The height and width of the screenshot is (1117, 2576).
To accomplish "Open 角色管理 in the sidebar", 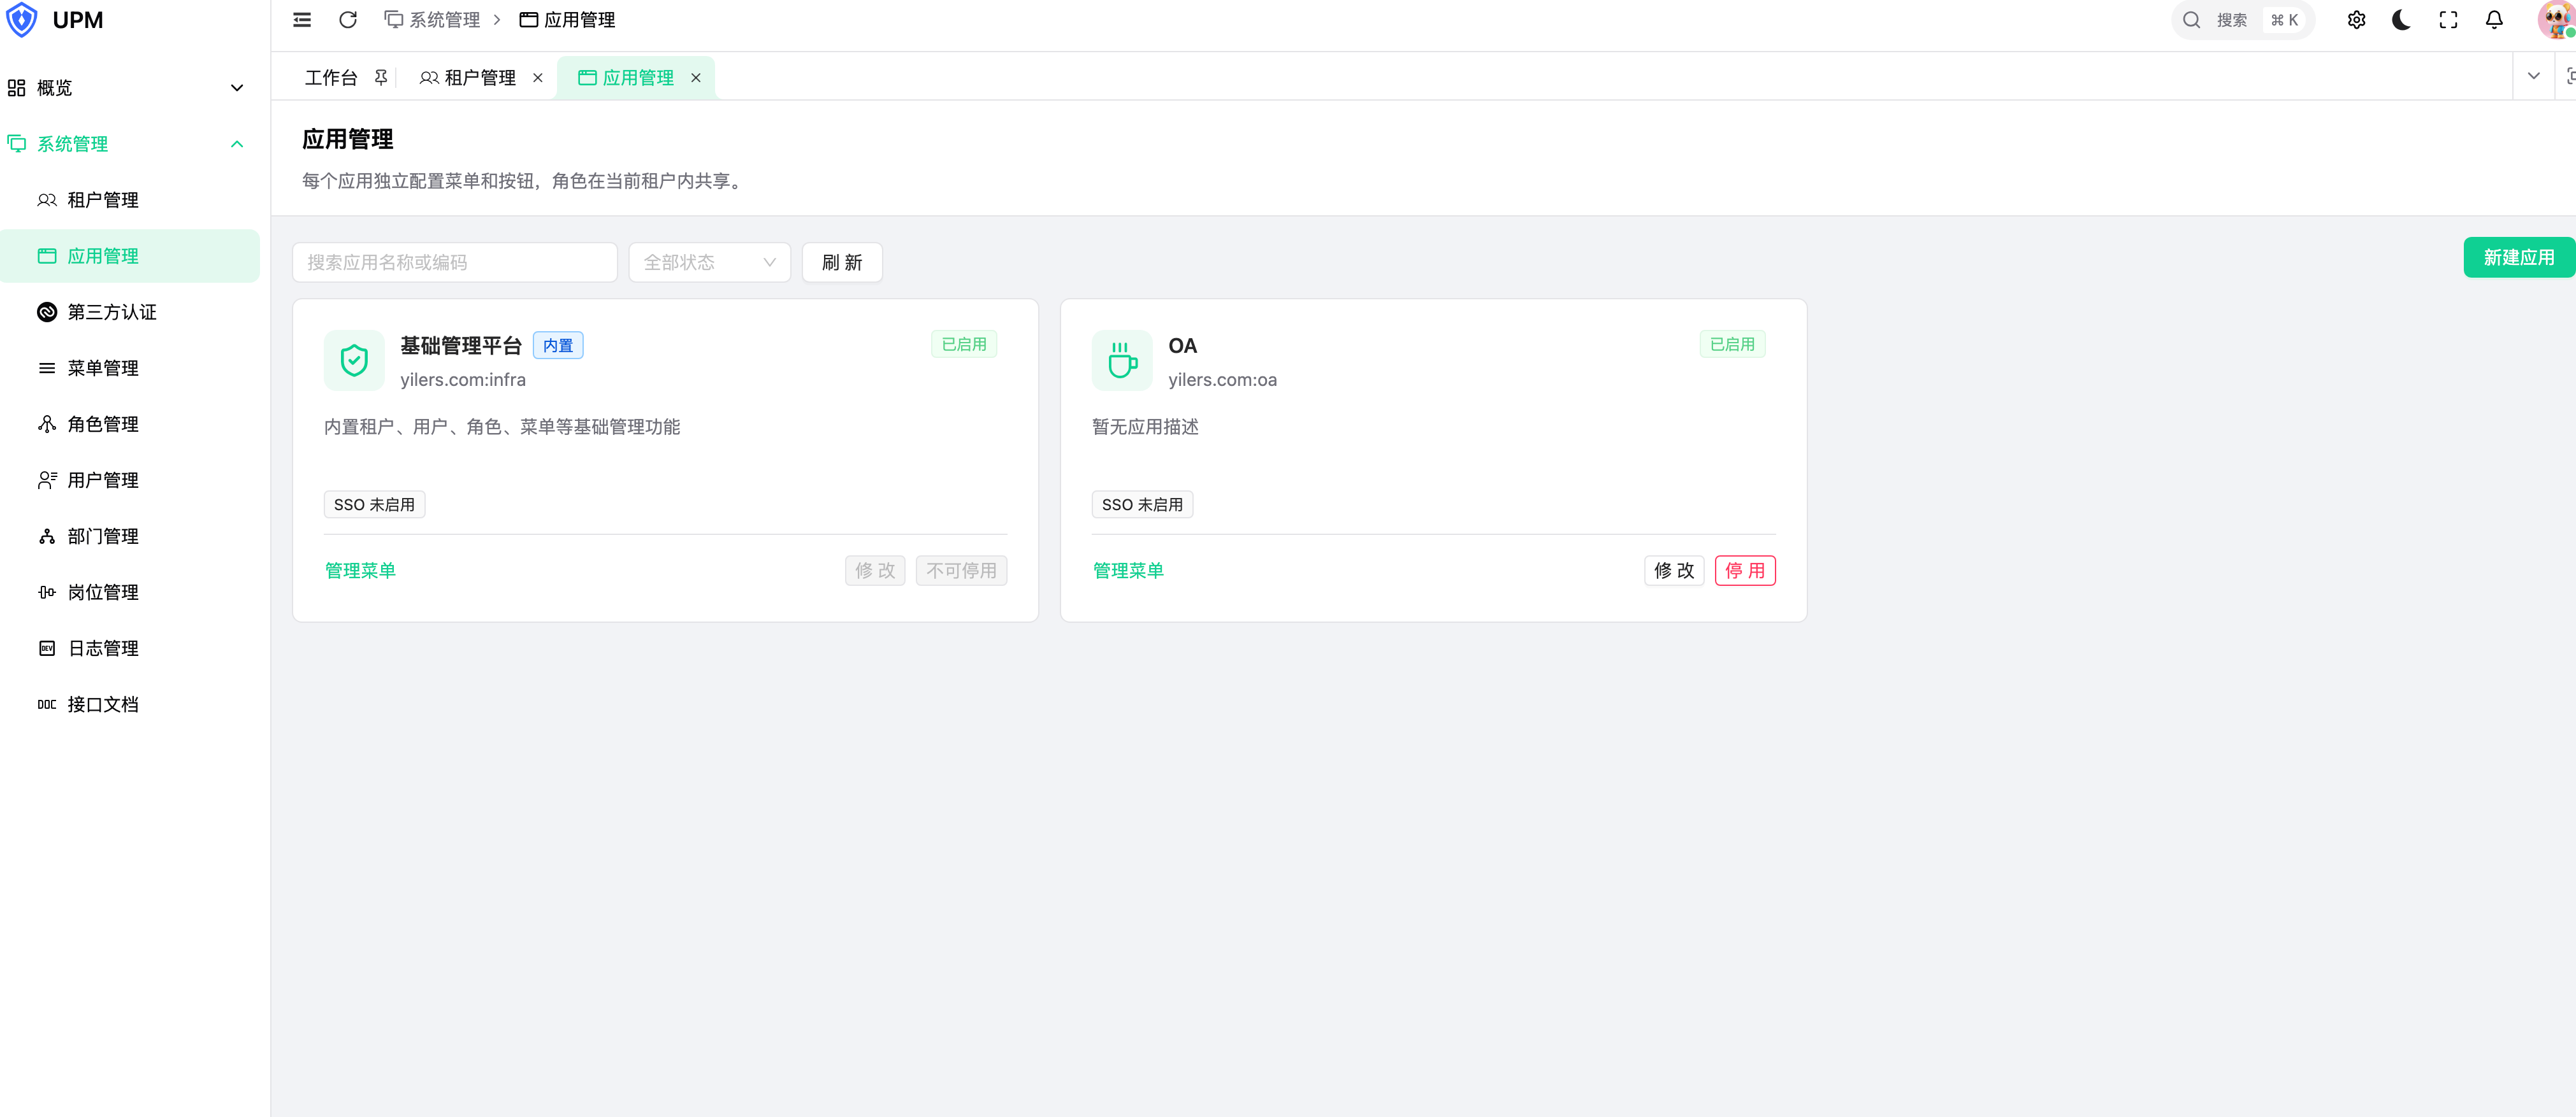I will pyautogui.click(x=130, y=423).
